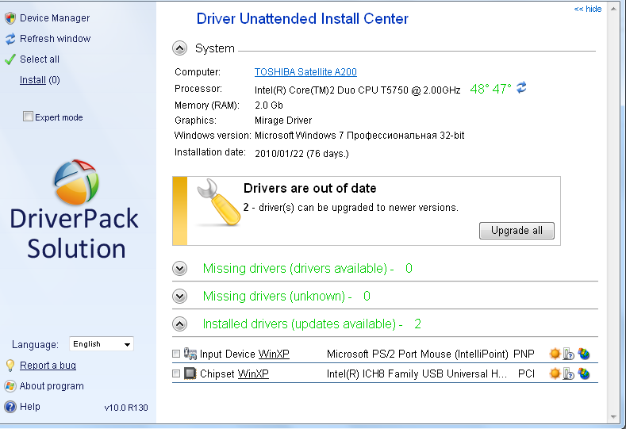Click the Refresh window menu item
This screenshot has height=429, width=626.
tap(55, 39)
